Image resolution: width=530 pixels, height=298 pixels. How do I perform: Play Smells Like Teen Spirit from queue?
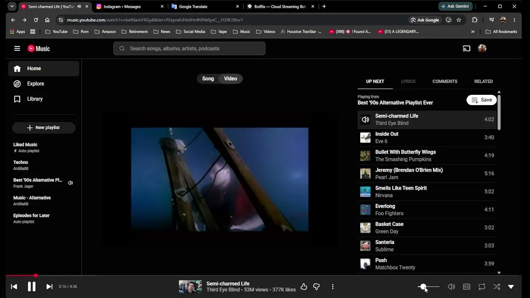point(427,192)
